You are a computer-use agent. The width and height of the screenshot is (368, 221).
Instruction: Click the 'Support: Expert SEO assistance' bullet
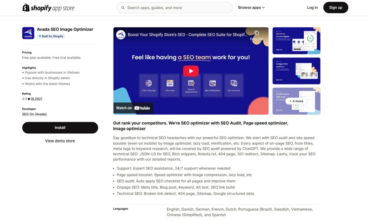174,169
